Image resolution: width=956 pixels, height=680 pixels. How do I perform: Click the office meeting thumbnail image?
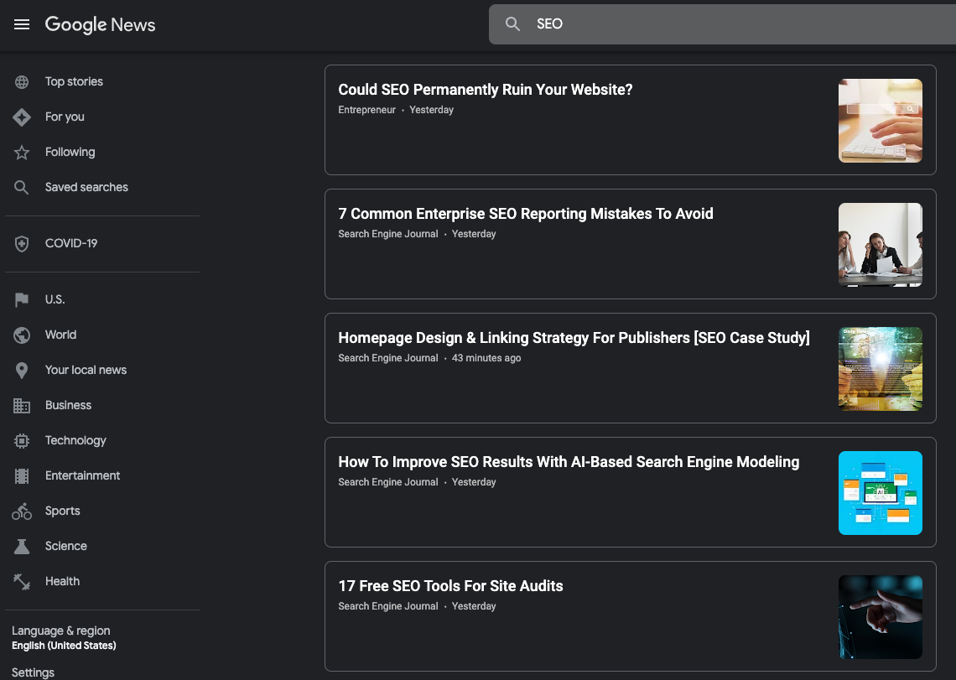pyautogui.click(x=881, y=245)
